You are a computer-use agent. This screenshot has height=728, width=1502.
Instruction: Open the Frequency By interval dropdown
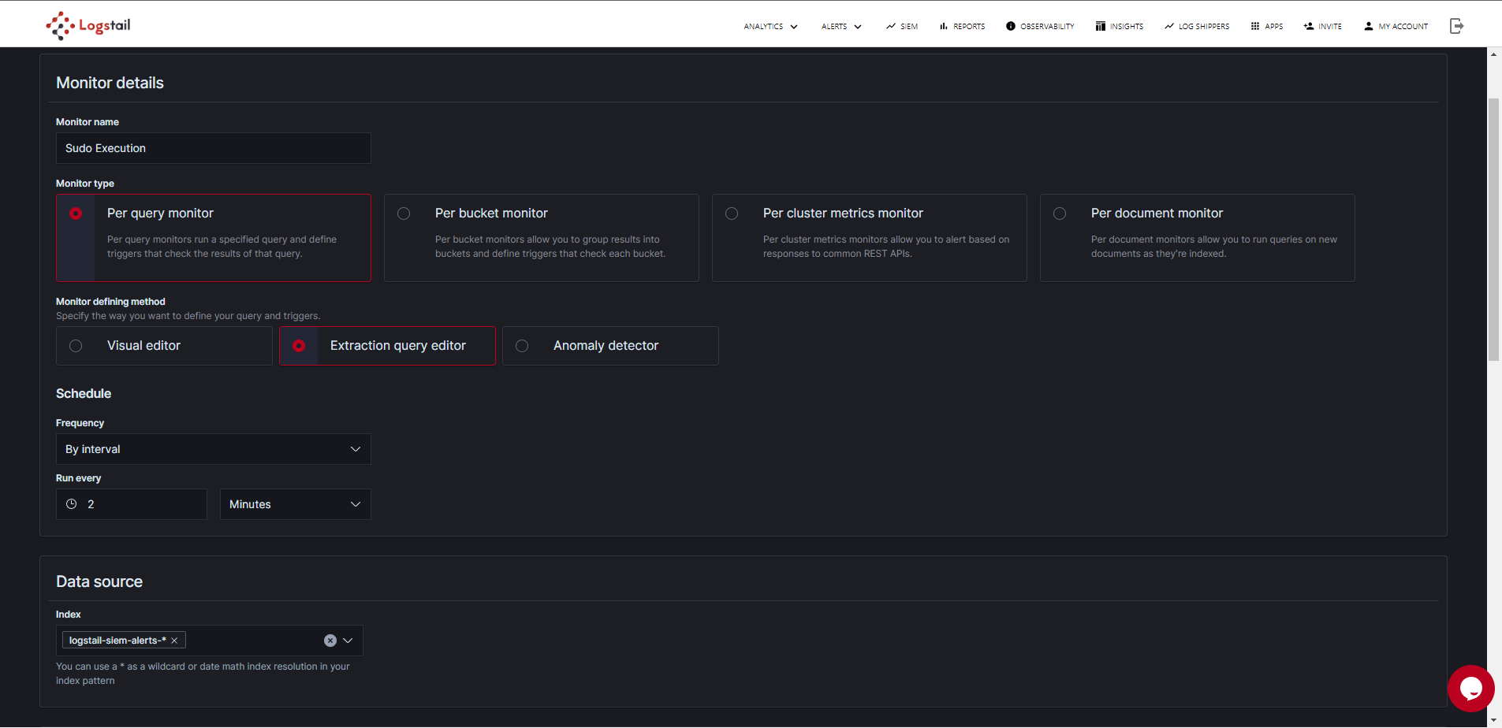[x=214, y=449]
